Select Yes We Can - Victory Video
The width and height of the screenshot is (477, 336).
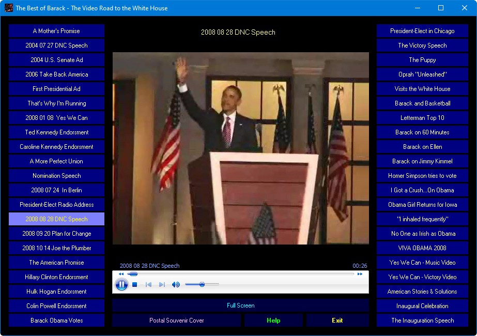[x=422, y=277]
